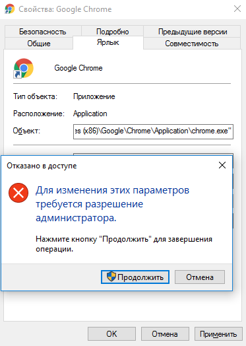This screenshot has height=346, width=246.
Task: Switch to the Подробно tab
Action: [x=112, y=32]
